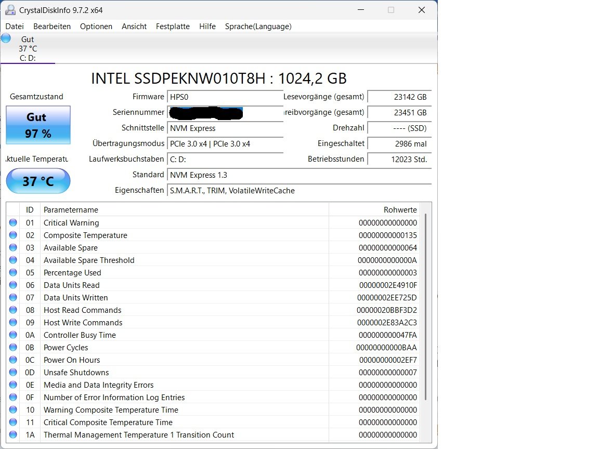Click the status orb for Host Write Commands
599x449 pixels.
13,322
